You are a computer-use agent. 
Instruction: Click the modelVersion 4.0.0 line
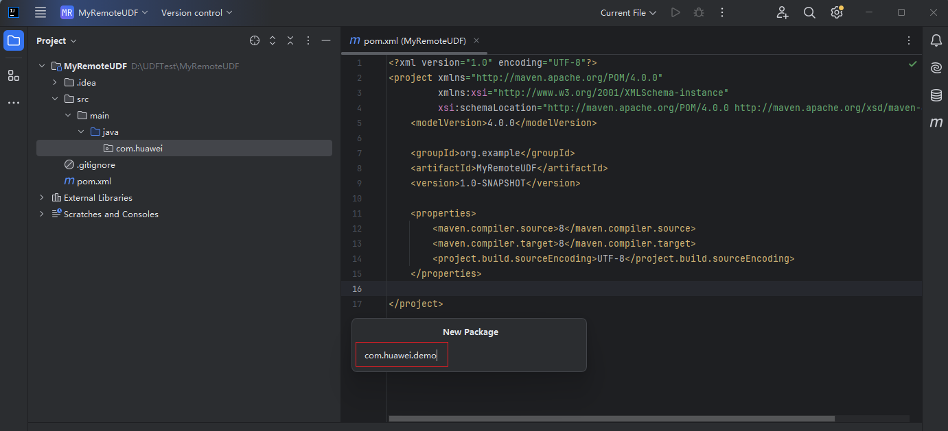(504, 123)
